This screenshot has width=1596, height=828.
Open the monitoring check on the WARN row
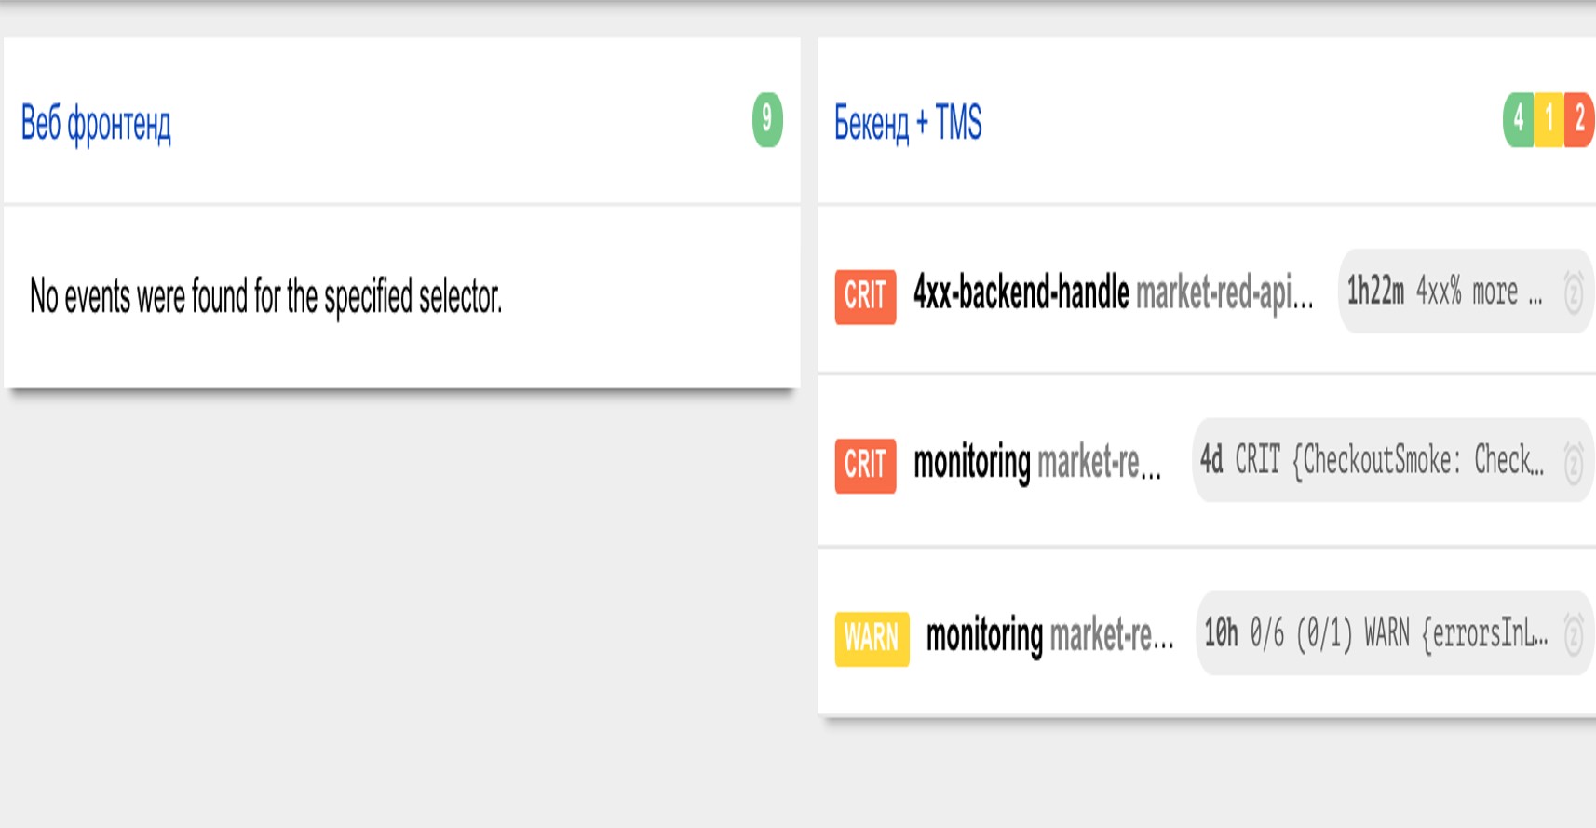click(x=983, y=636)
